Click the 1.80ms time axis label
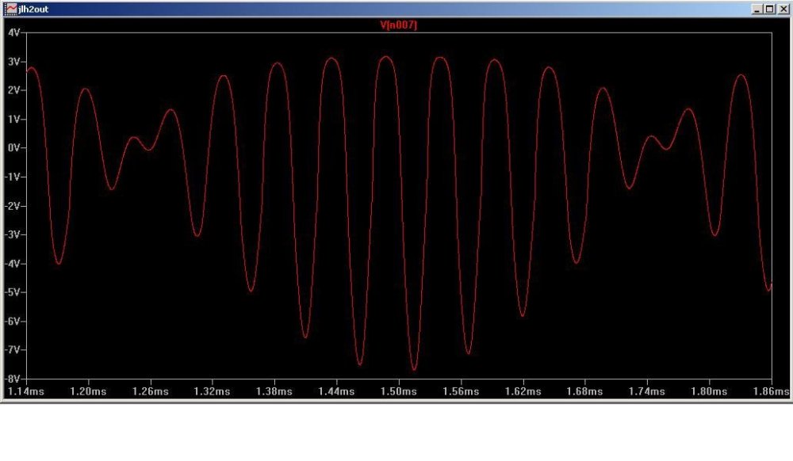The width and height of the screenshot is (793, 461). tap(709, 391)
